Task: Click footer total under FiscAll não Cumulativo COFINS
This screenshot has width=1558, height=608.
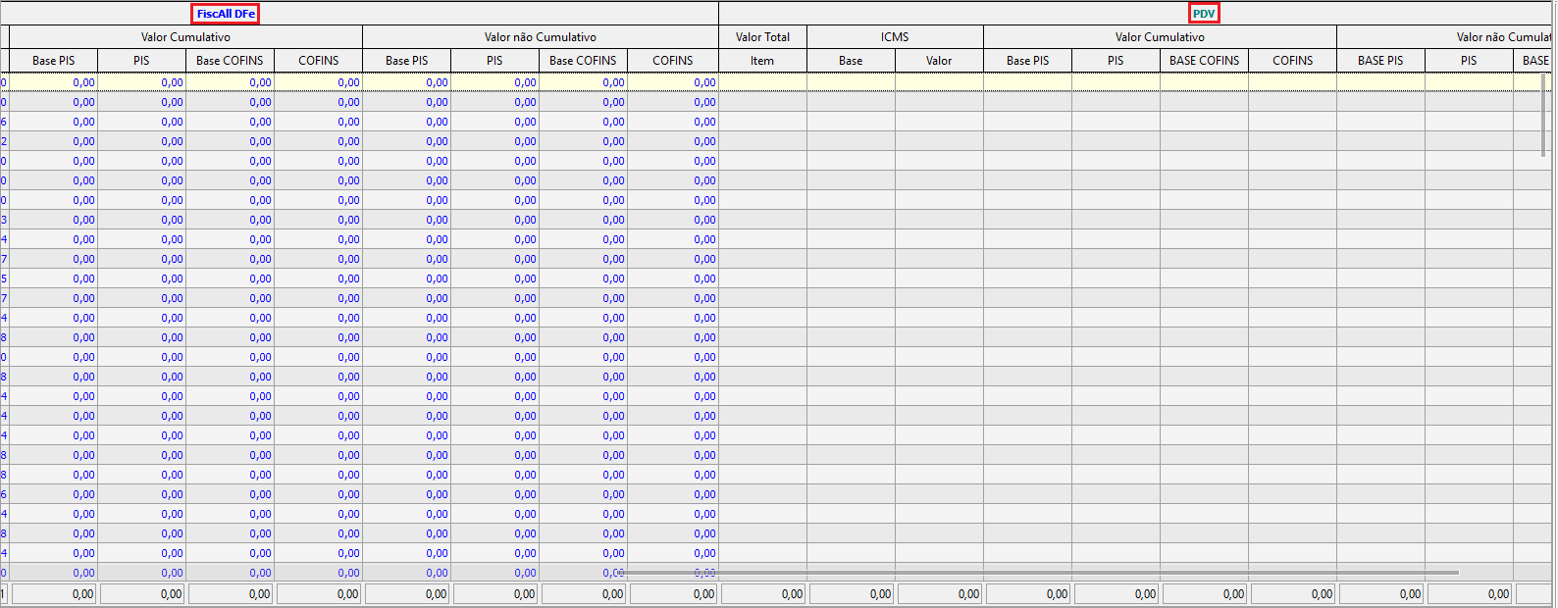Action: (673, 594)
